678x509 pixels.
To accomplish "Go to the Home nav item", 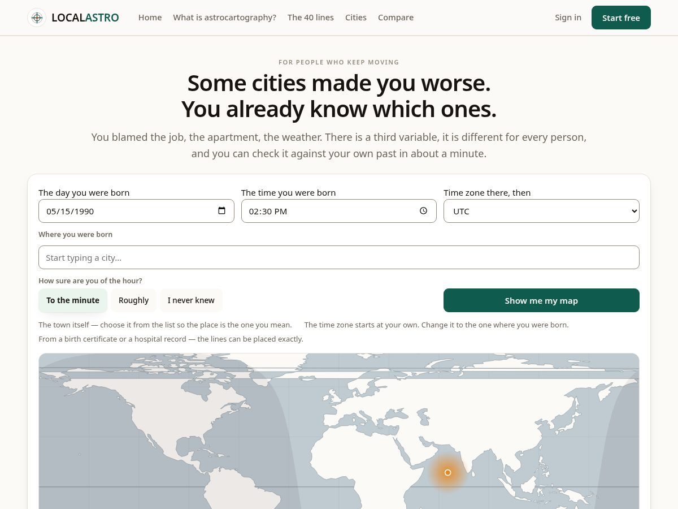I will coord(150,18).
